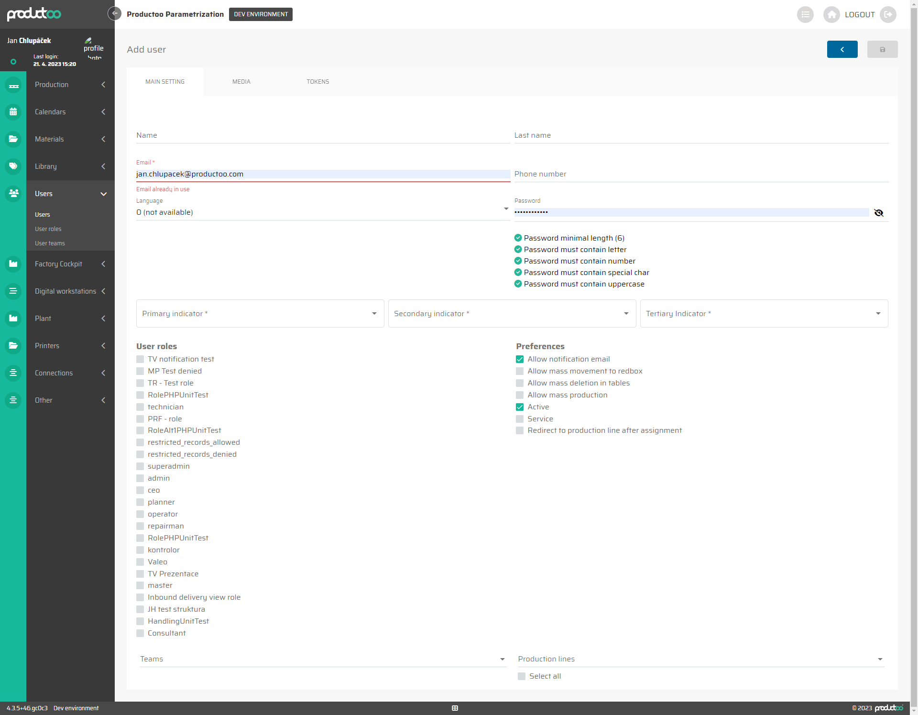Image resolution: width=918 pixels, height=715 pixels.
Task: Click the logout arrow icon
Action: [x=888, y=14]
